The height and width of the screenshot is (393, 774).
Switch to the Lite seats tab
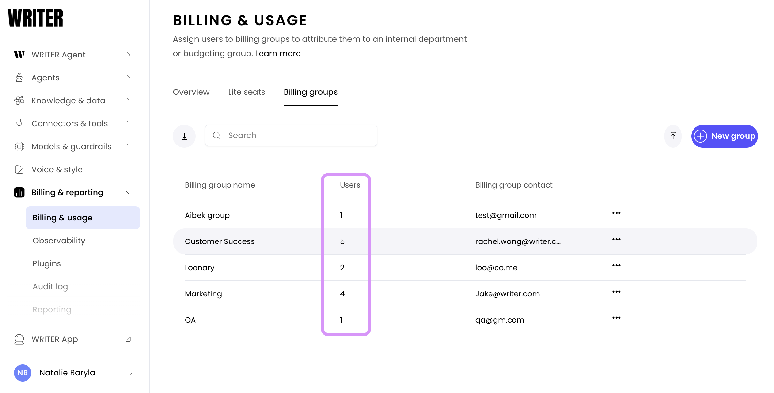point(247,92)
